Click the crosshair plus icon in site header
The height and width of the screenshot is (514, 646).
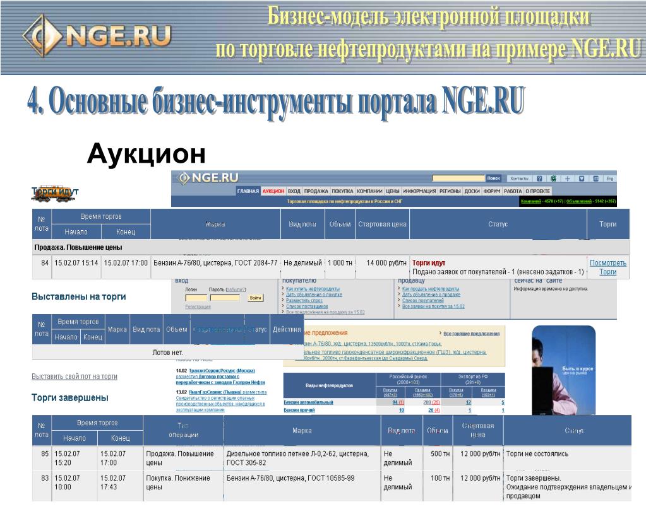point(567,178)
